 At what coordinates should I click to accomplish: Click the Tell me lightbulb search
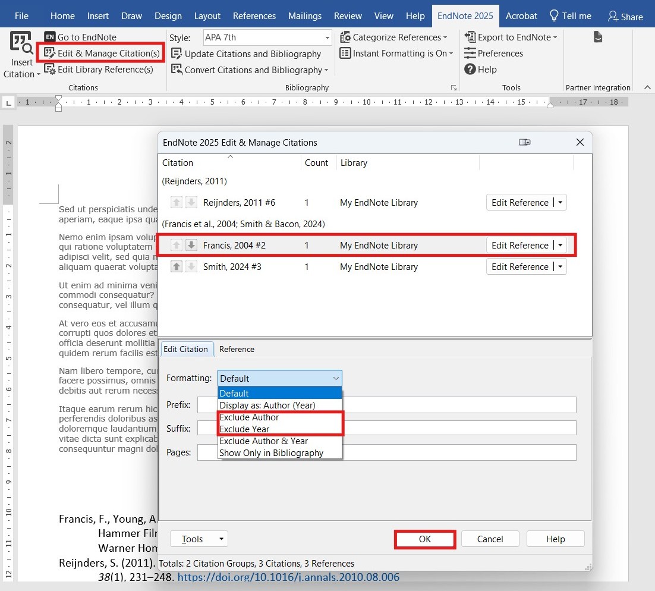pyautogui.click(x=570, y=16)
